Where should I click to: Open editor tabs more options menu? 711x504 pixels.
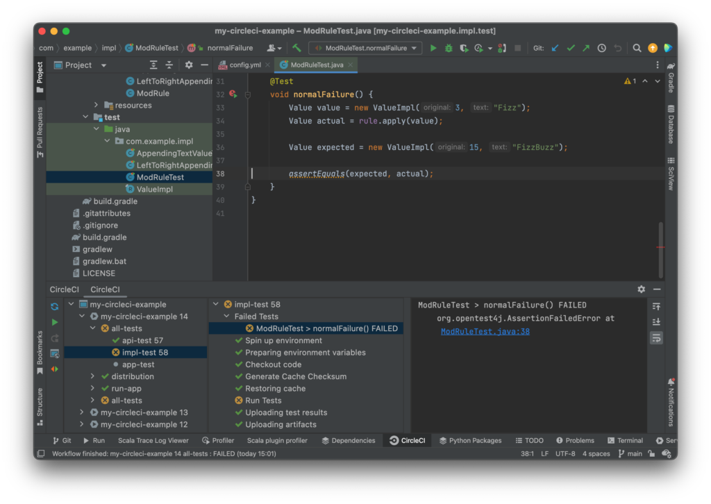(657, 65)
